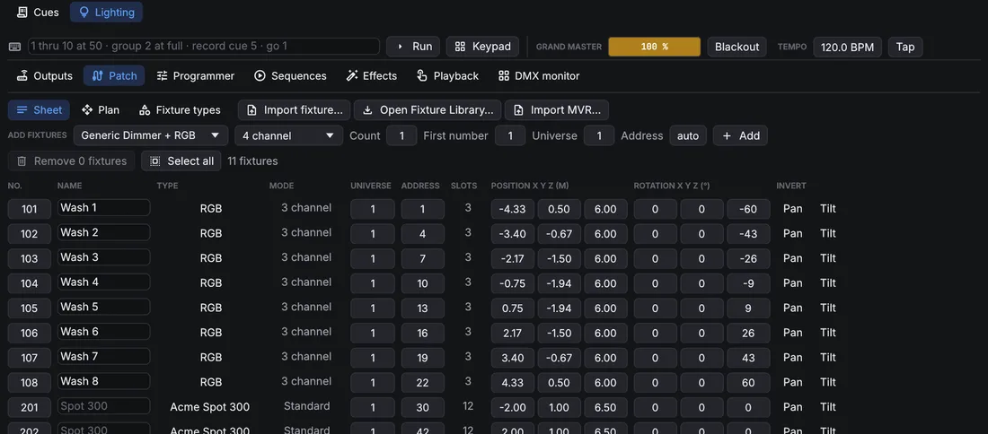
Task: Select the Sheet view
Action: click(39, 110)
